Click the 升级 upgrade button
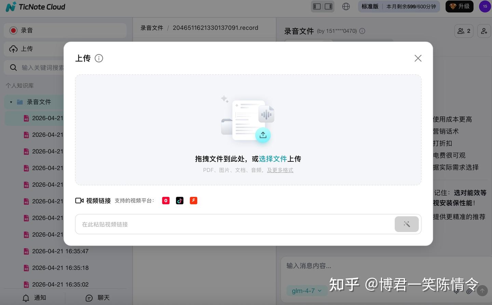This screenshot has width=492, height=305. click(x=460, y=6)
